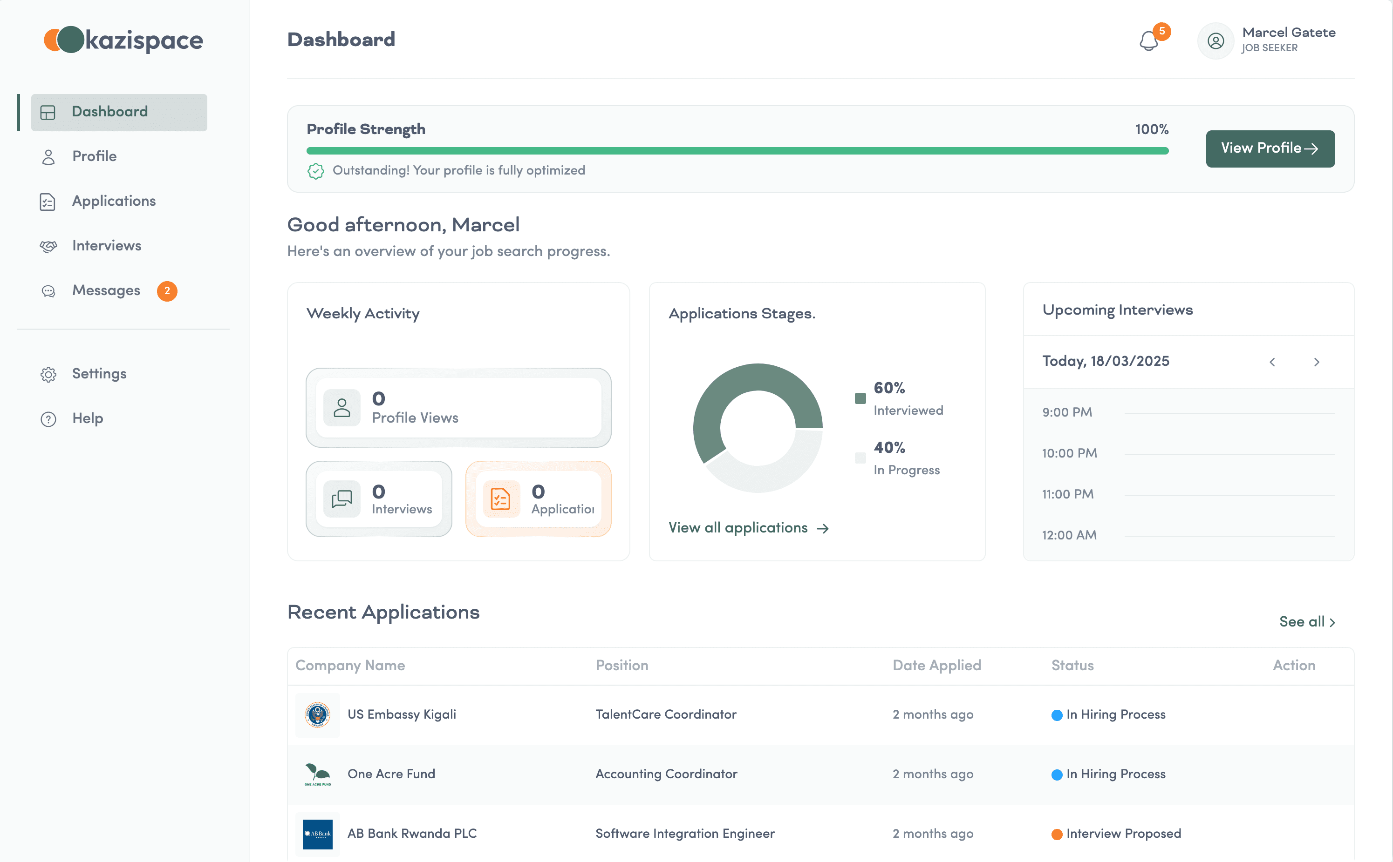Open the Help question mark icon

coord(48,418)
